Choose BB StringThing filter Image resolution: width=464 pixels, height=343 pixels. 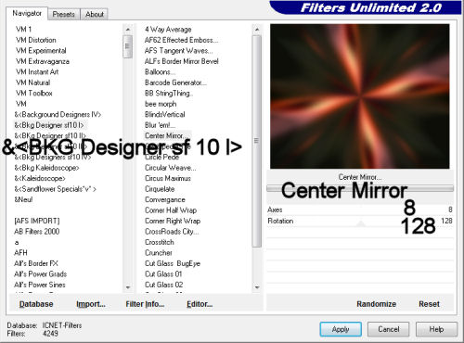[169, 93]
